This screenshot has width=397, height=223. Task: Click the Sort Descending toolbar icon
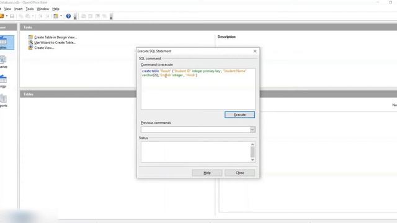pos(47,16)
